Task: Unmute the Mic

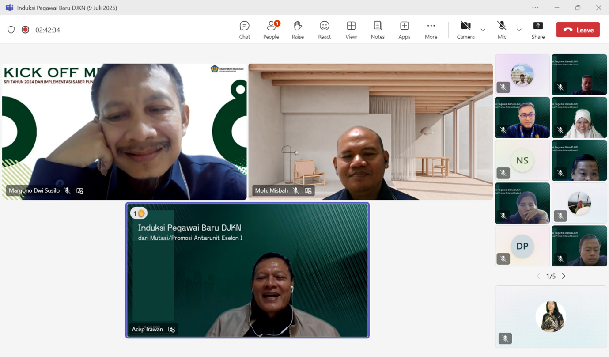Action: point(502,30)
